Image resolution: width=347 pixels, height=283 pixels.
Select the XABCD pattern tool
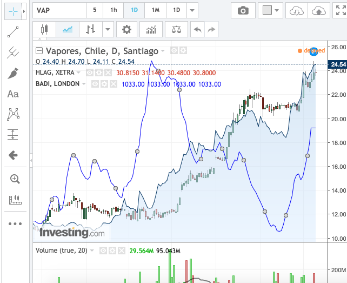click(x=13, y=114)
